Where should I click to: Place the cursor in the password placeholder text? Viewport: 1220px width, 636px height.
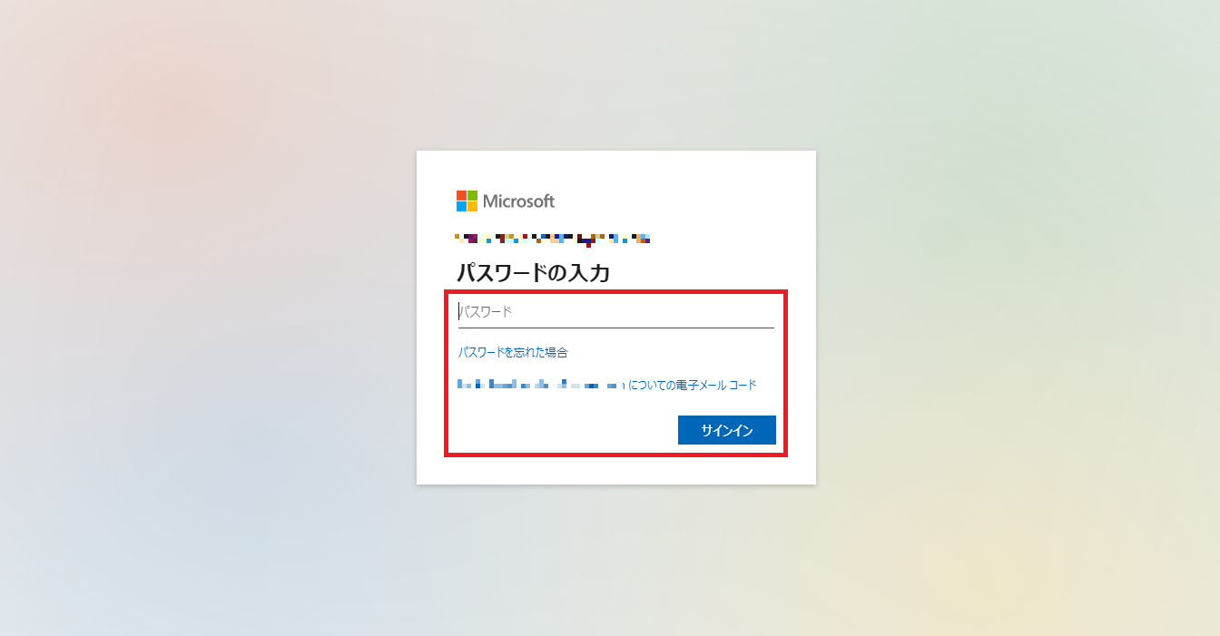pos(486,311)
